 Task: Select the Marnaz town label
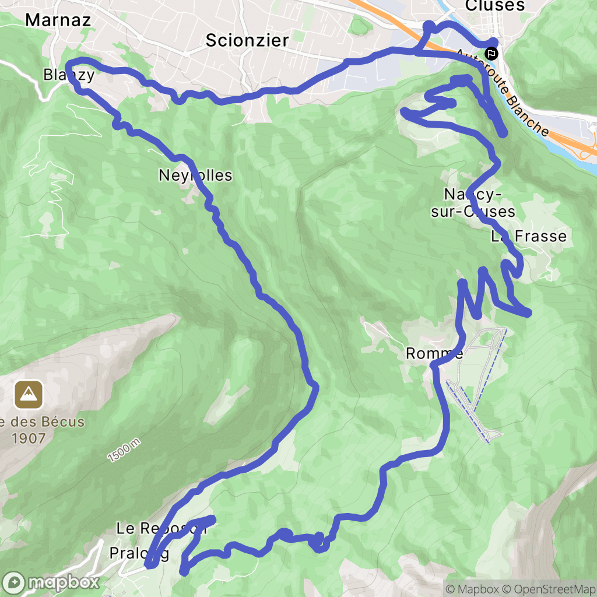click(58, 20)
